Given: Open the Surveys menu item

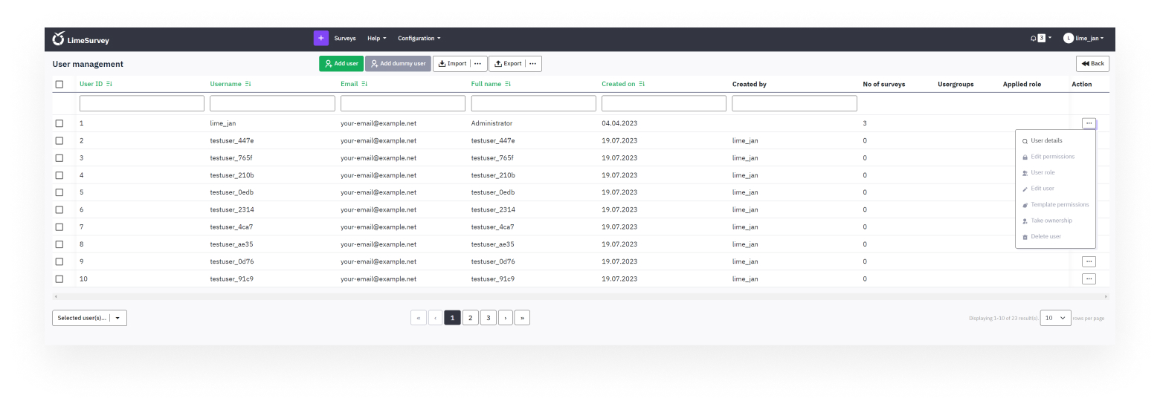Looking at the screenshot, I should (x=345, y=38).
